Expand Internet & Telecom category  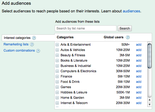(57, 103)
